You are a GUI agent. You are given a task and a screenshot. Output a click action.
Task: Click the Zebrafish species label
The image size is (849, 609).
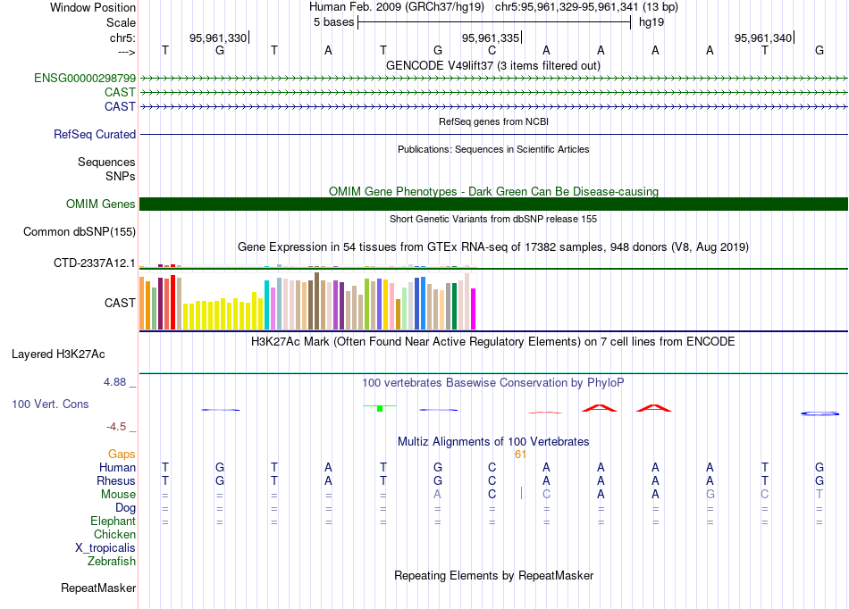(112, 562)
